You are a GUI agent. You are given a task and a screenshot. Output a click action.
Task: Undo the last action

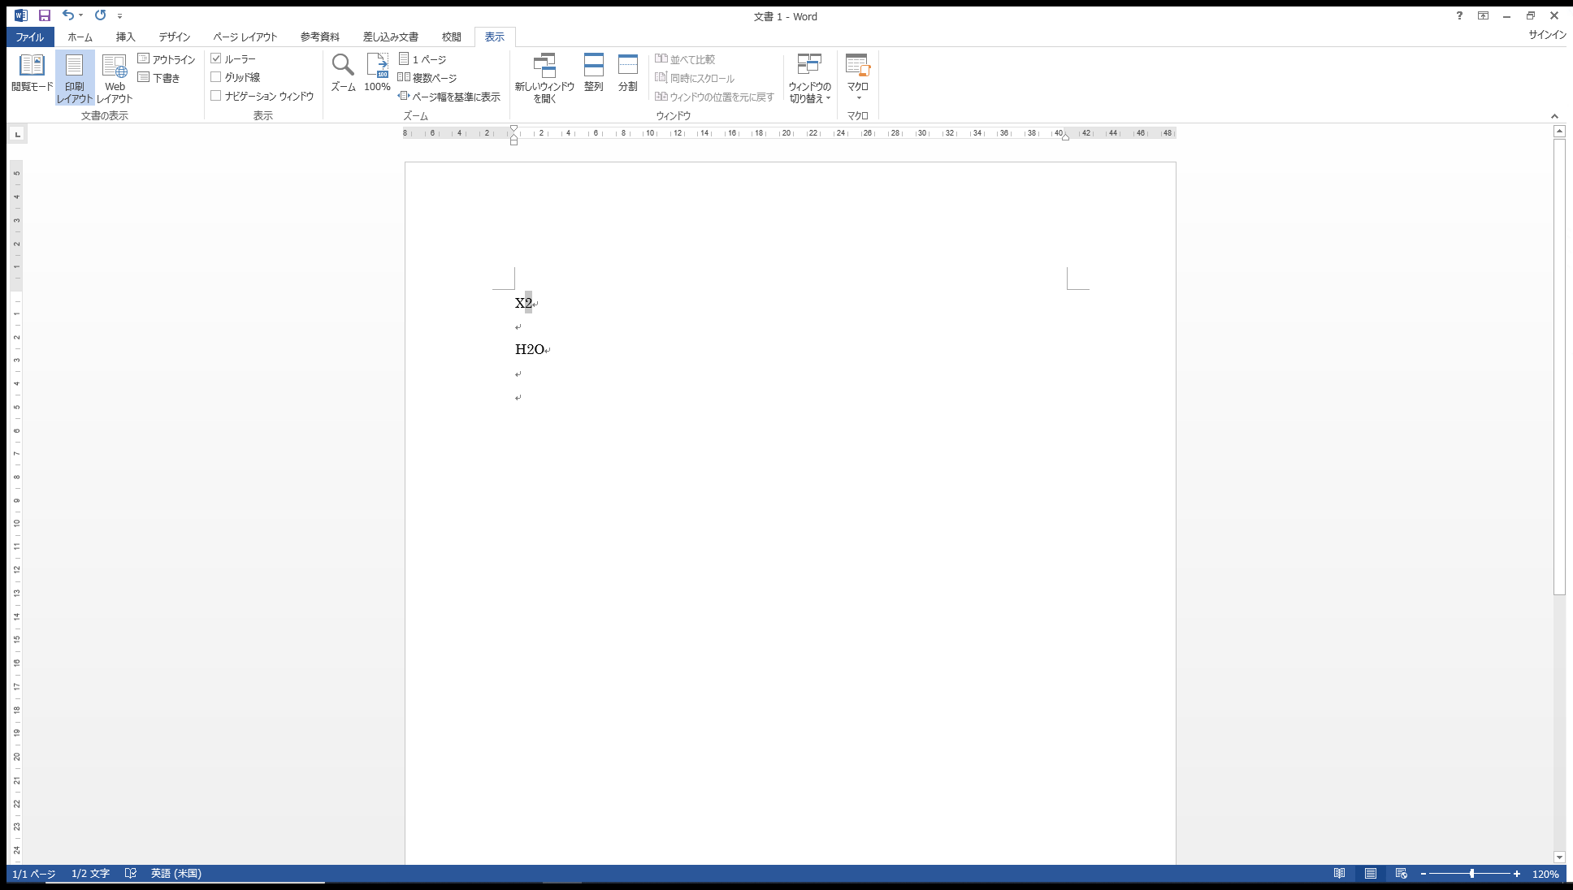tap(67, 15)
